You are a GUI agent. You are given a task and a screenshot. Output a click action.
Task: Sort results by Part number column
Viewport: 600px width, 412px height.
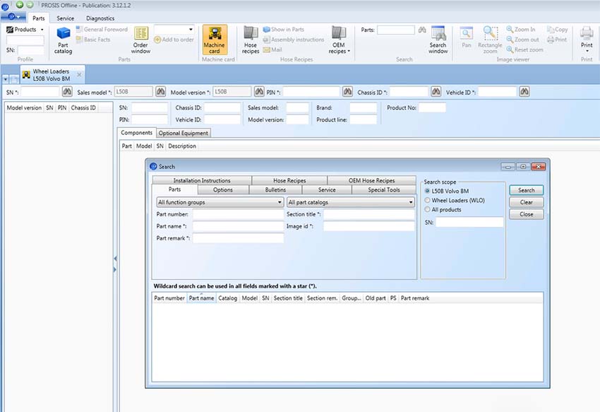tap(169, 298)
